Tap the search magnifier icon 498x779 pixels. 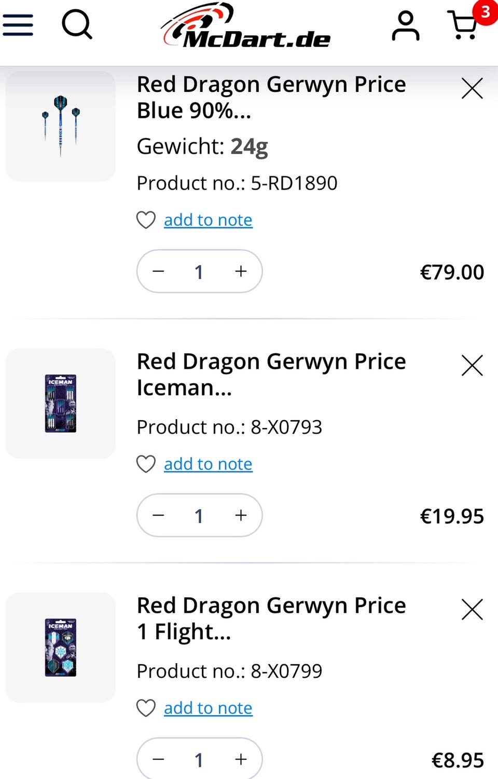click(77, 25)
